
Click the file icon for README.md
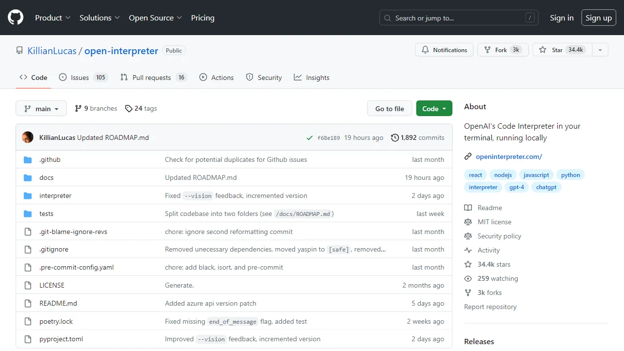[28, 303]
